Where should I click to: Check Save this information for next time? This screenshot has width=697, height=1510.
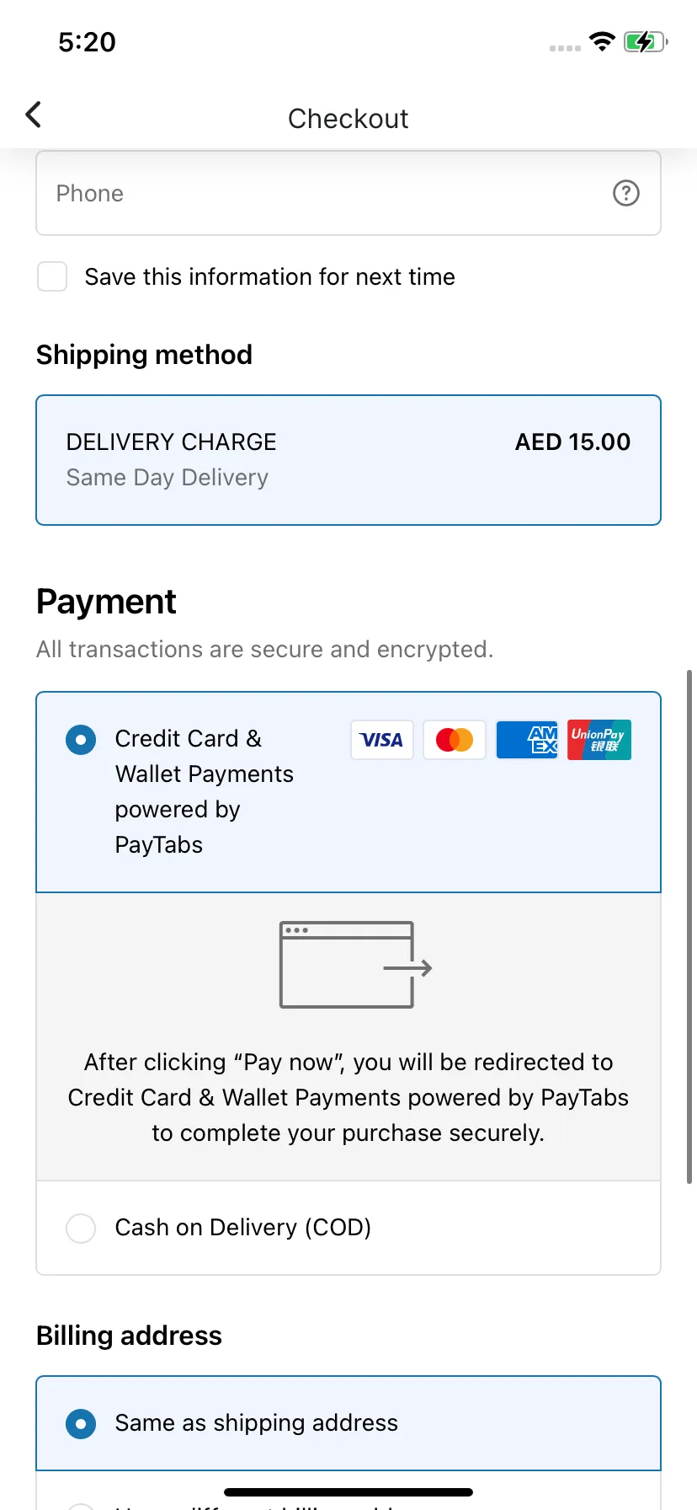click(x=52, y=276)
